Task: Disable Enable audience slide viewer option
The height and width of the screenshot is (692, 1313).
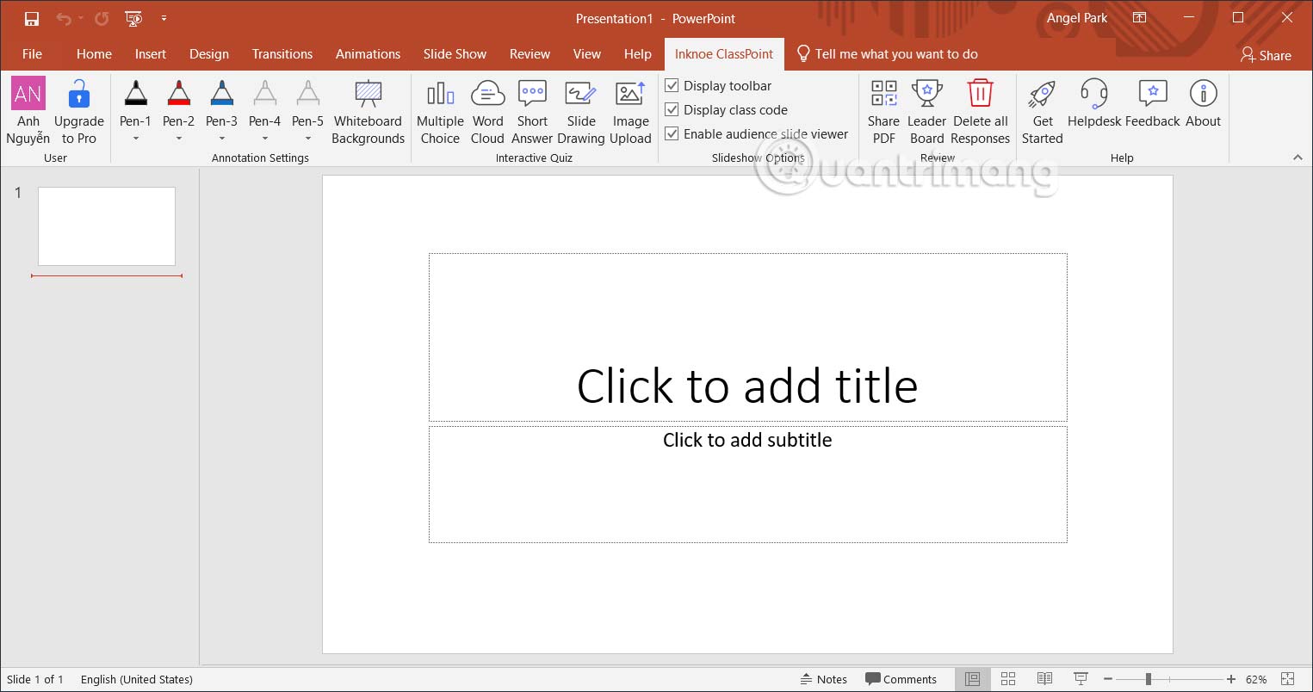Action: [672, 133]
